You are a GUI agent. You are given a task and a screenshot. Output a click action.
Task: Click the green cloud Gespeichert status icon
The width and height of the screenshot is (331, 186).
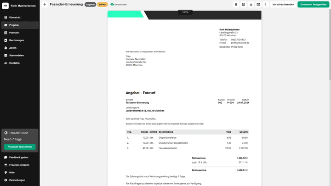tap(112, 4)
